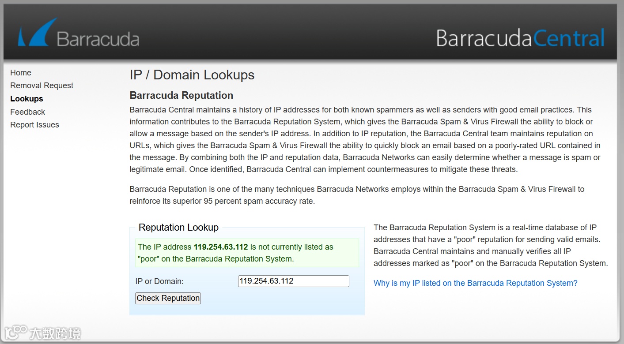
Task: Click the 'real-time database' description paragraph
Action: point(491,246)
